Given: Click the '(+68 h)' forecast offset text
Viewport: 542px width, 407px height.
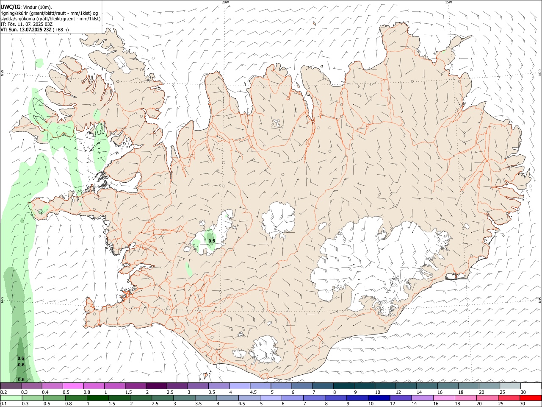Looking at the screenshot, I should coord(61,30).
